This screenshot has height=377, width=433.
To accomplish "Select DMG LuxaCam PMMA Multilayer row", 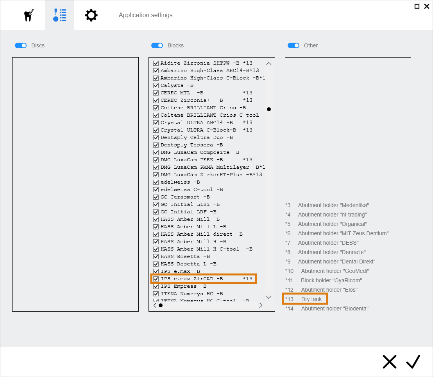I will pos(213,167).
